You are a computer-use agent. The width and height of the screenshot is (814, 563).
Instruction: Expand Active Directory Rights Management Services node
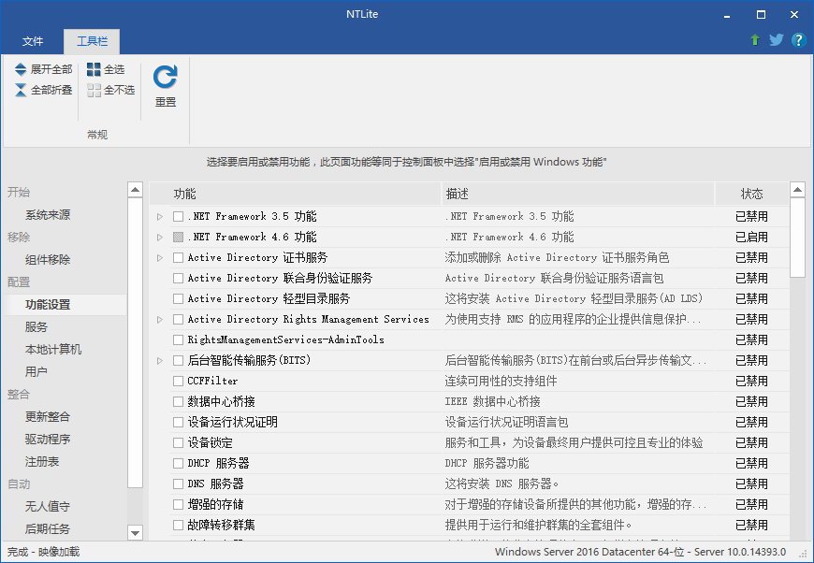[x=160, y=319]
